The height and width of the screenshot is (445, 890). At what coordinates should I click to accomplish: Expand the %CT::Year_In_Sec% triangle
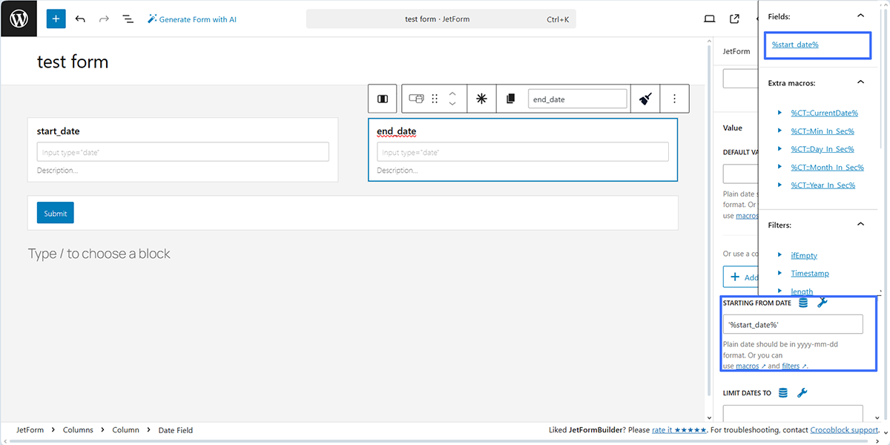780,185
